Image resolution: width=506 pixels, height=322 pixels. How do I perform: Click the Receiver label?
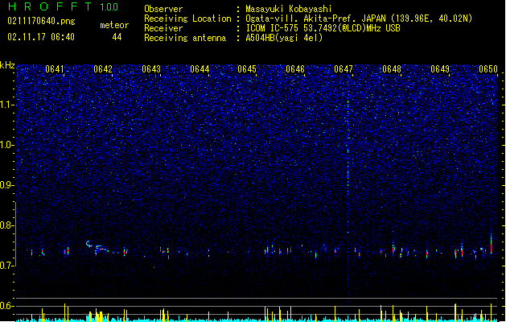pos(163,28)
